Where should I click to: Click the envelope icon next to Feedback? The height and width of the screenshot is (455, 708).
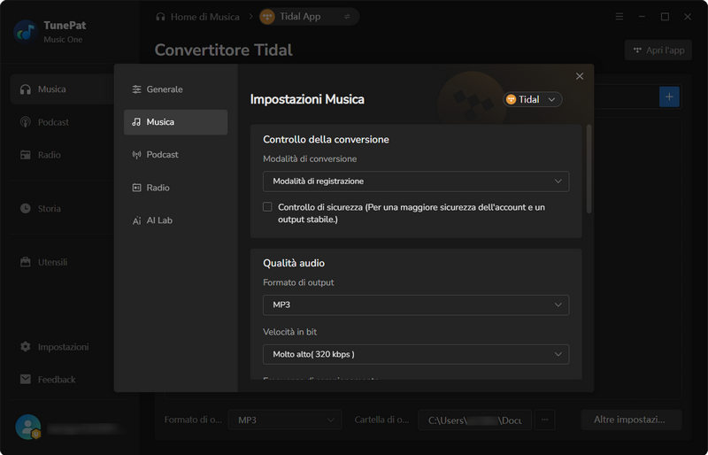tap(26, 379)
